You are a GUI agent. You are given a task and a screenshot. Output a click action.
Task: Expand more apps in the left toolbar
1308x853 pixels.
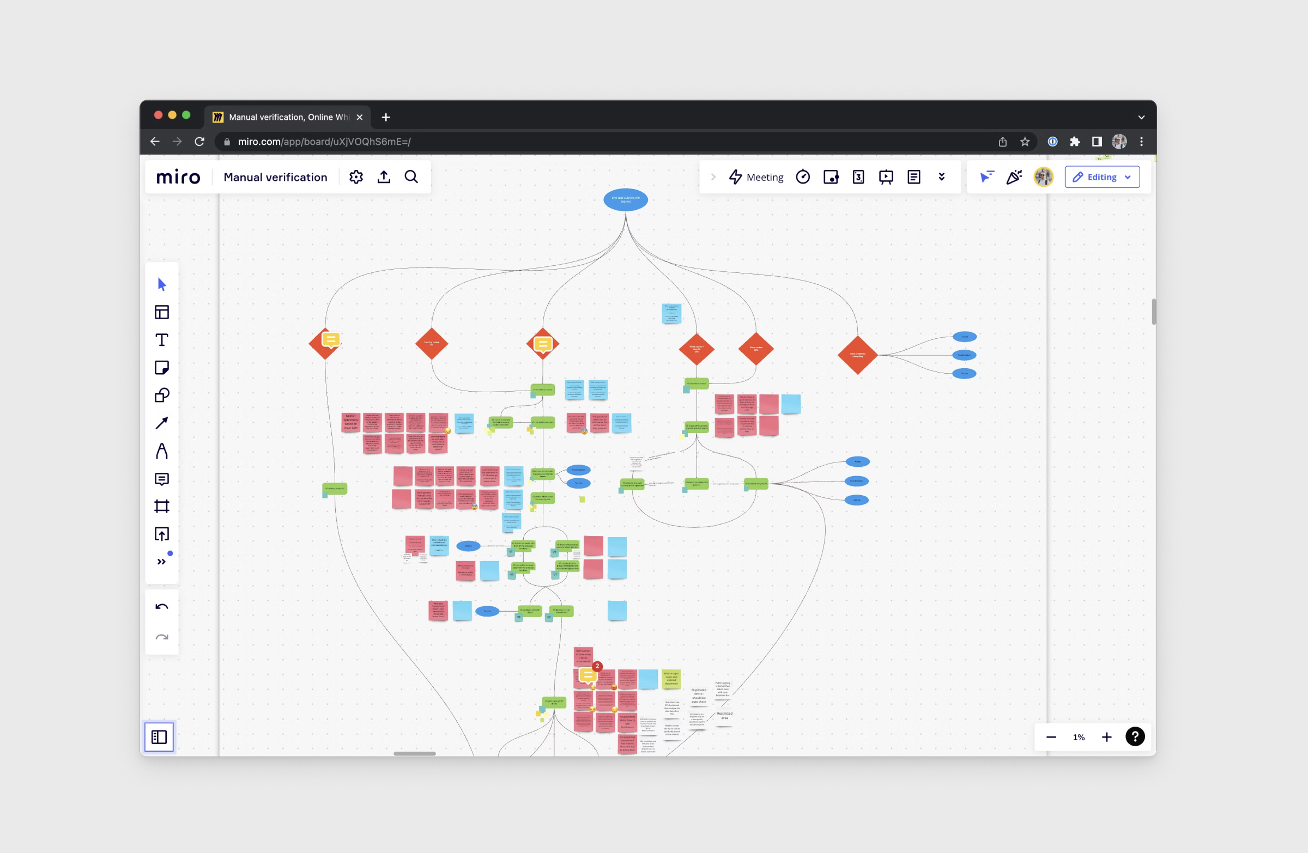[x=161, y=562]
